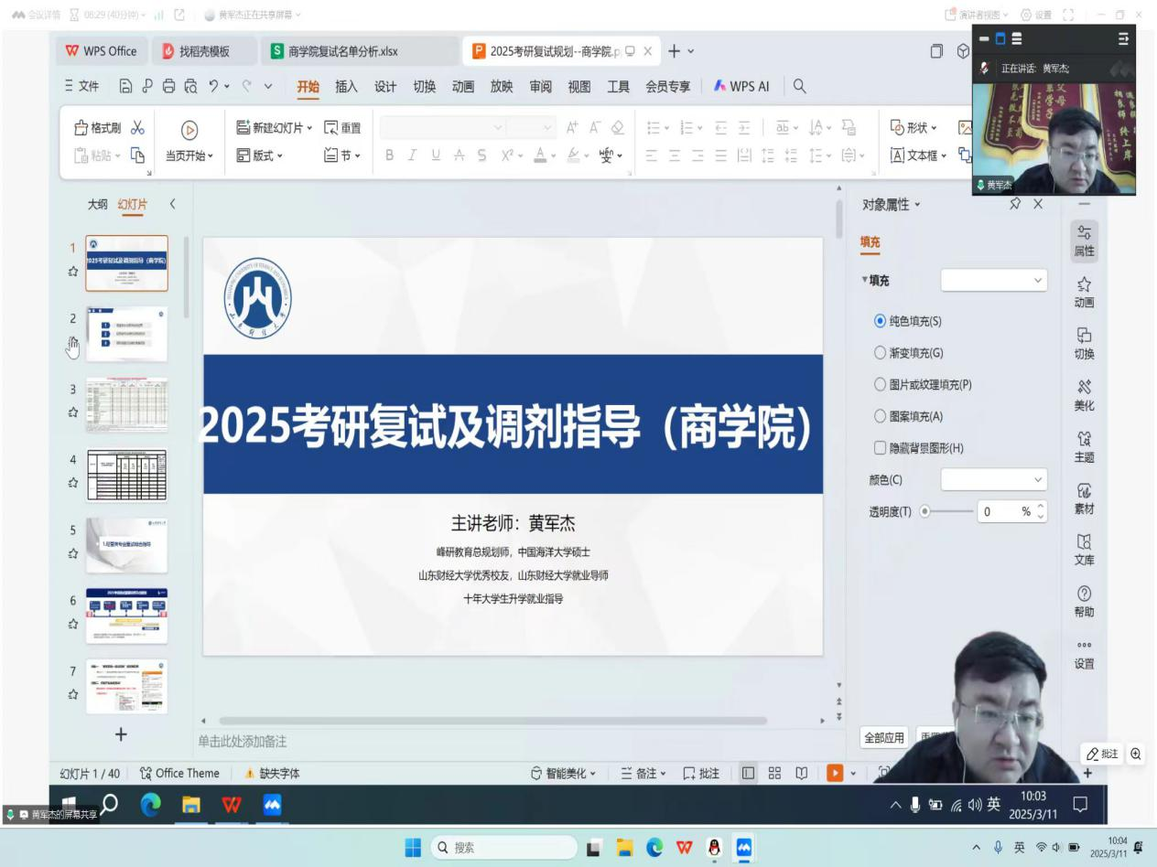Increase transparency percent with stepper arrow
The height and width of the screenshot is (867, 1157).
click(1040, 507)
